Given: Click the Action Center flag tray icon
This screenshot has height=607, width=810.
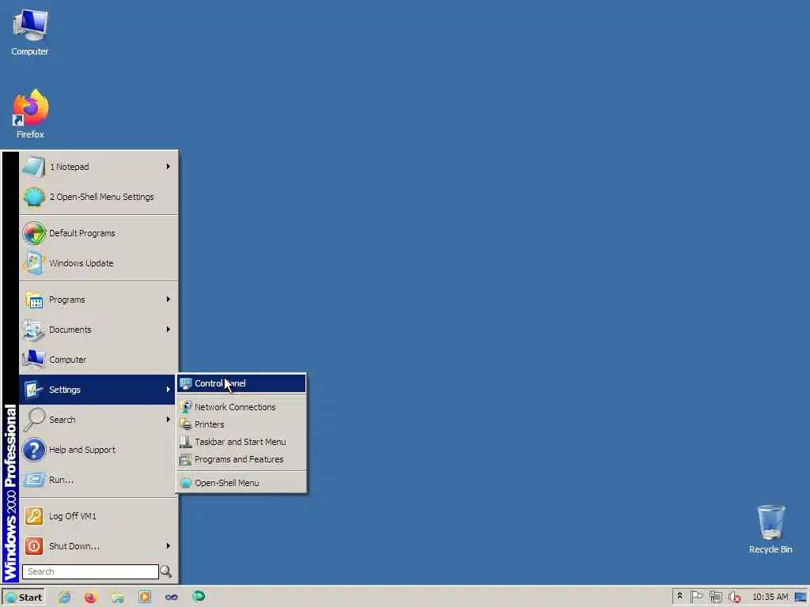Looking at the screenshot, I should click(696, 598).
